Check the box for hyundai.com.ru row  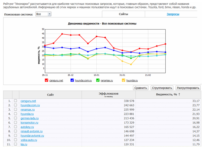pos(15,105)
